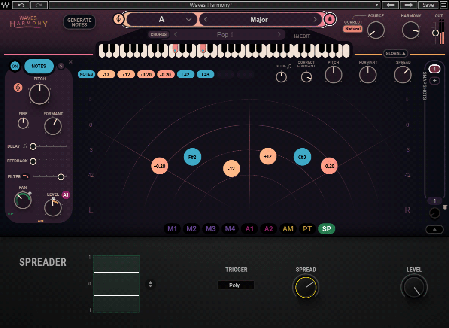Go to previous scale with left chevron
The height and width of the screenshot is (328, 449).
(206, 19)
